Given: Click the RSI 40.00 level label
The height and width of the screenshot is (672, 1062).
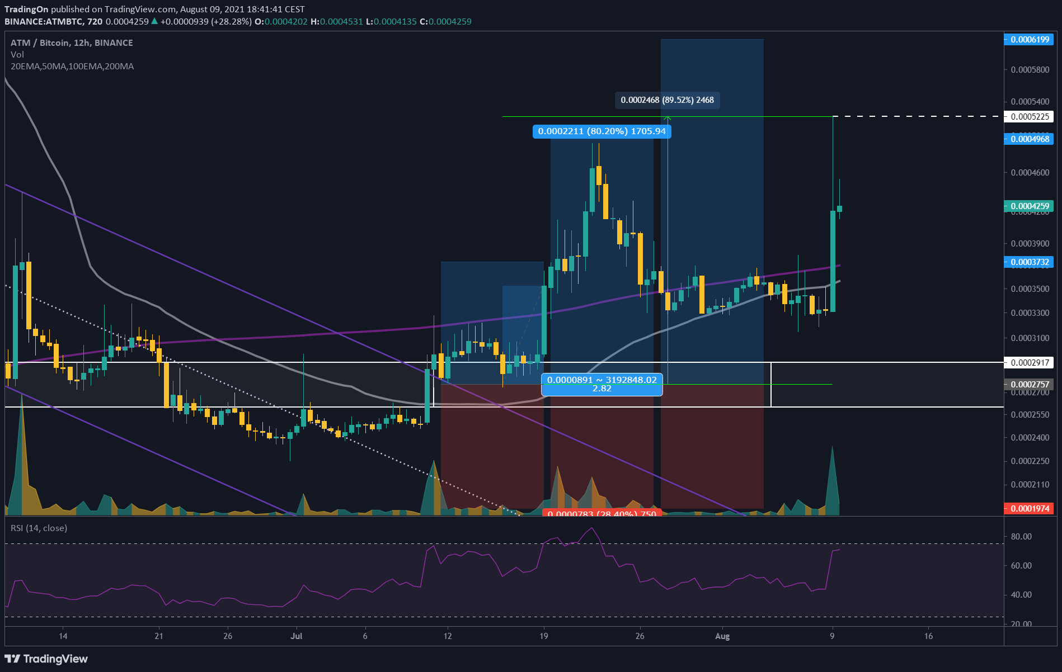Looking at the screenshot, I should point(1021,595).
